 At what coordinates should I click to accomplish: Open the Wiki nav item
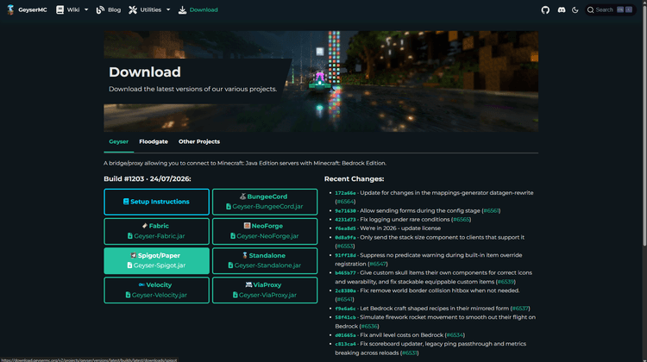click(x=72, y=9)
